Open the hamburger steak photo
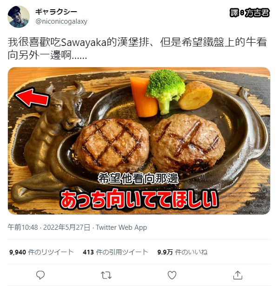Viewport: 278px width, 286px height. click(x=139, y=141)
